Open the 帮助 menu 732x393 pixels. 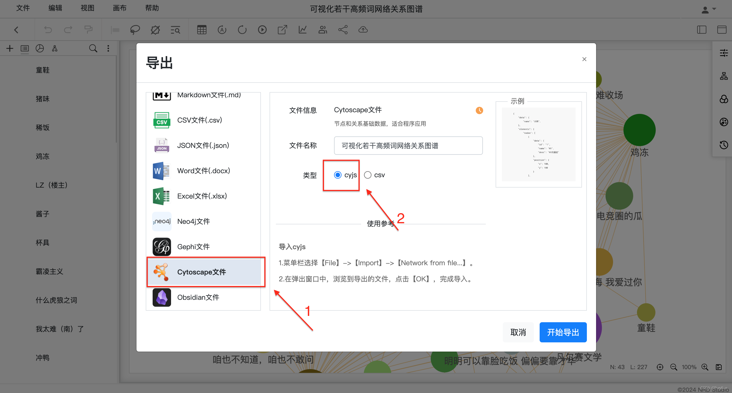[152, 8]
